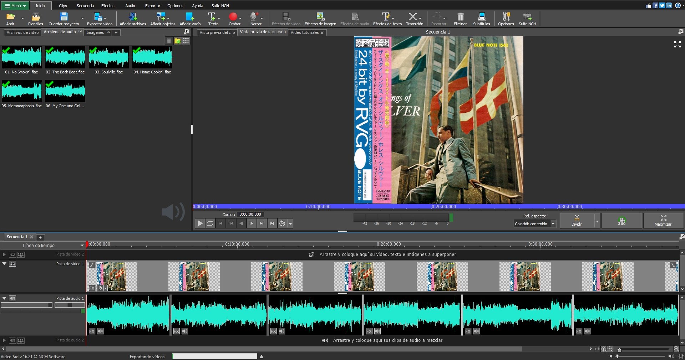
Task: Toggle visibility of Pista de vídeo 2
Action: [12, 254]
